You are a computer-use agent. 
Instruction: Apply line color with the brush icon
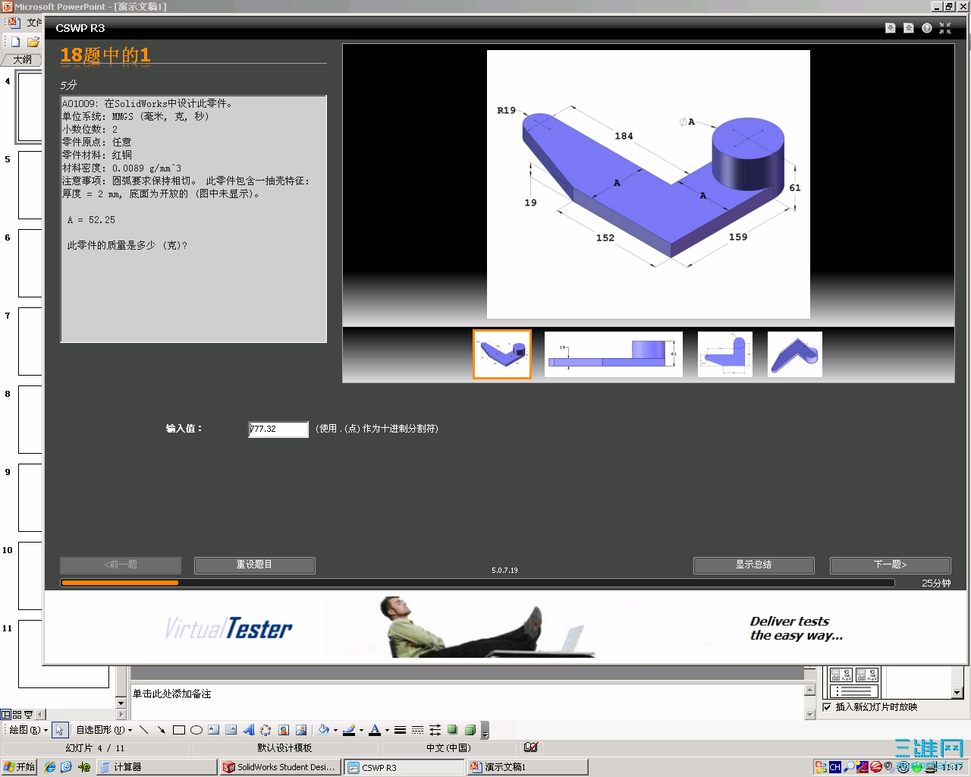point(349,730)
